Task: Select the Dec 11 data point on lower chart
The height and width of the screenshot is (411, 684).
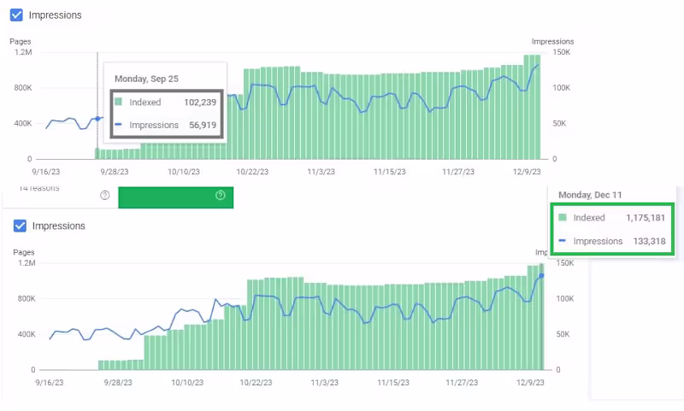Action: pyautogui.click(x=542, y=275)
